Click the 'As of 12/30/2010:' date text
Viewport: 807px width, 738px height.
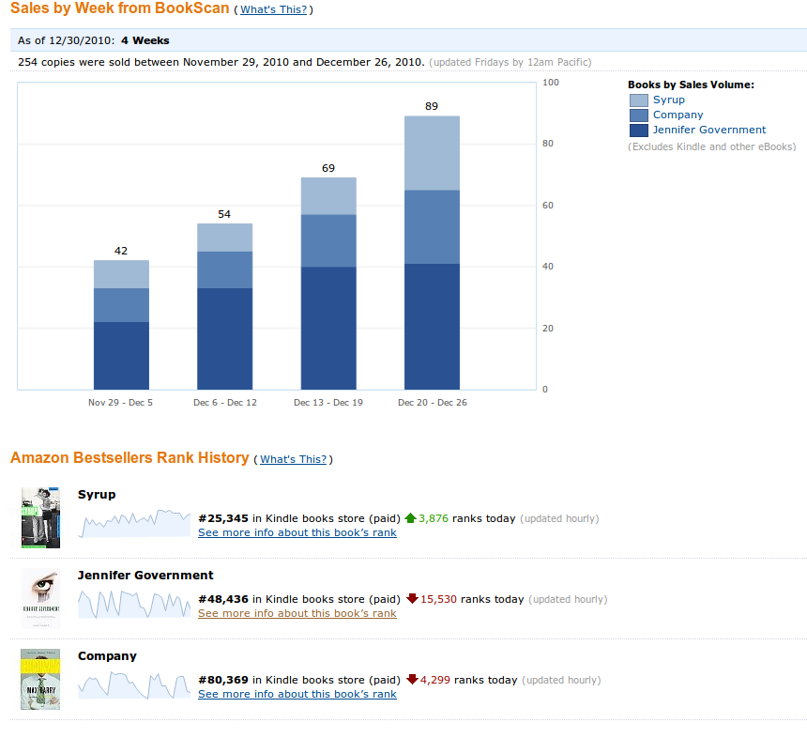67,40
